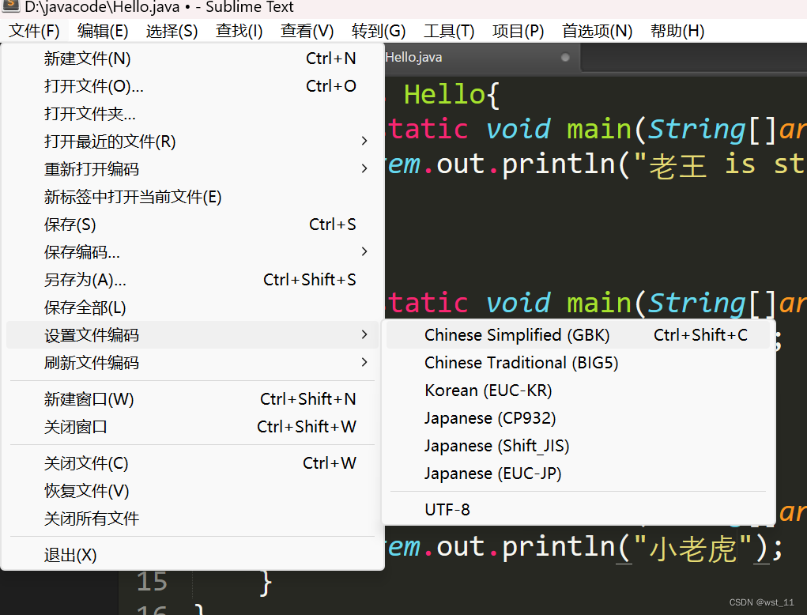Choose 退出(X) menu entry

pyautogui.click(x=193, y=555)
